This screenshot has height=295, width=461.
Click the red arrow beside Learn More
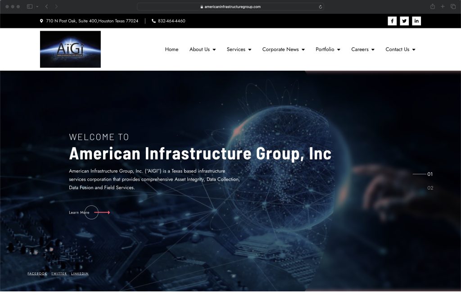pyautogui.click(x=102, y=212)
